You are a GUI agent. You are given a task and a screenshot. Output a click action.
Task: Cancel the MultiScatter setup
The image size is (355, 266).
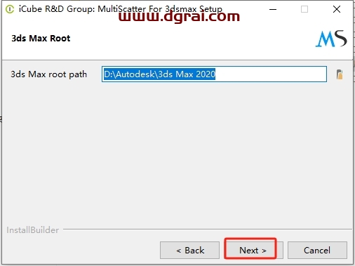pos(317,250)
